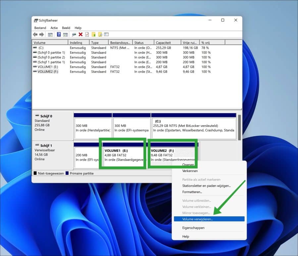Open the Help menu in the menu bar
This screenshot has width=298, height=256.
[x=78, y=28]
